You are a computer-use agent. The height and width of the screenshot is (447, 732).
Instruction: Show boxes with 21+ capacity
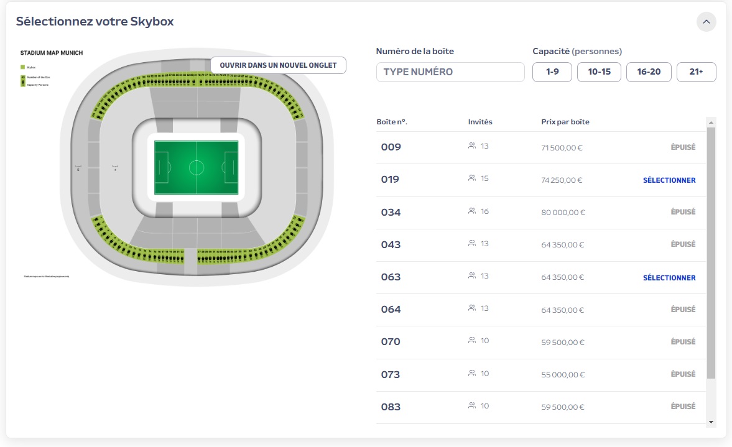[696, 72]
